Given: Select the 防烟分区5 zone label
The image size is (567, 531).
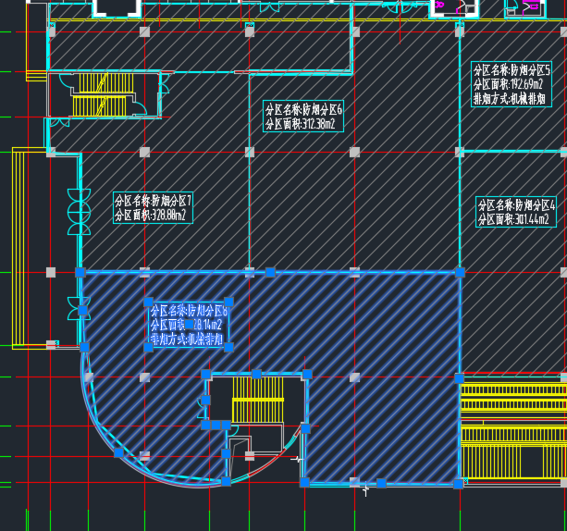Looking at the screenshot, I should click(512, 83).
